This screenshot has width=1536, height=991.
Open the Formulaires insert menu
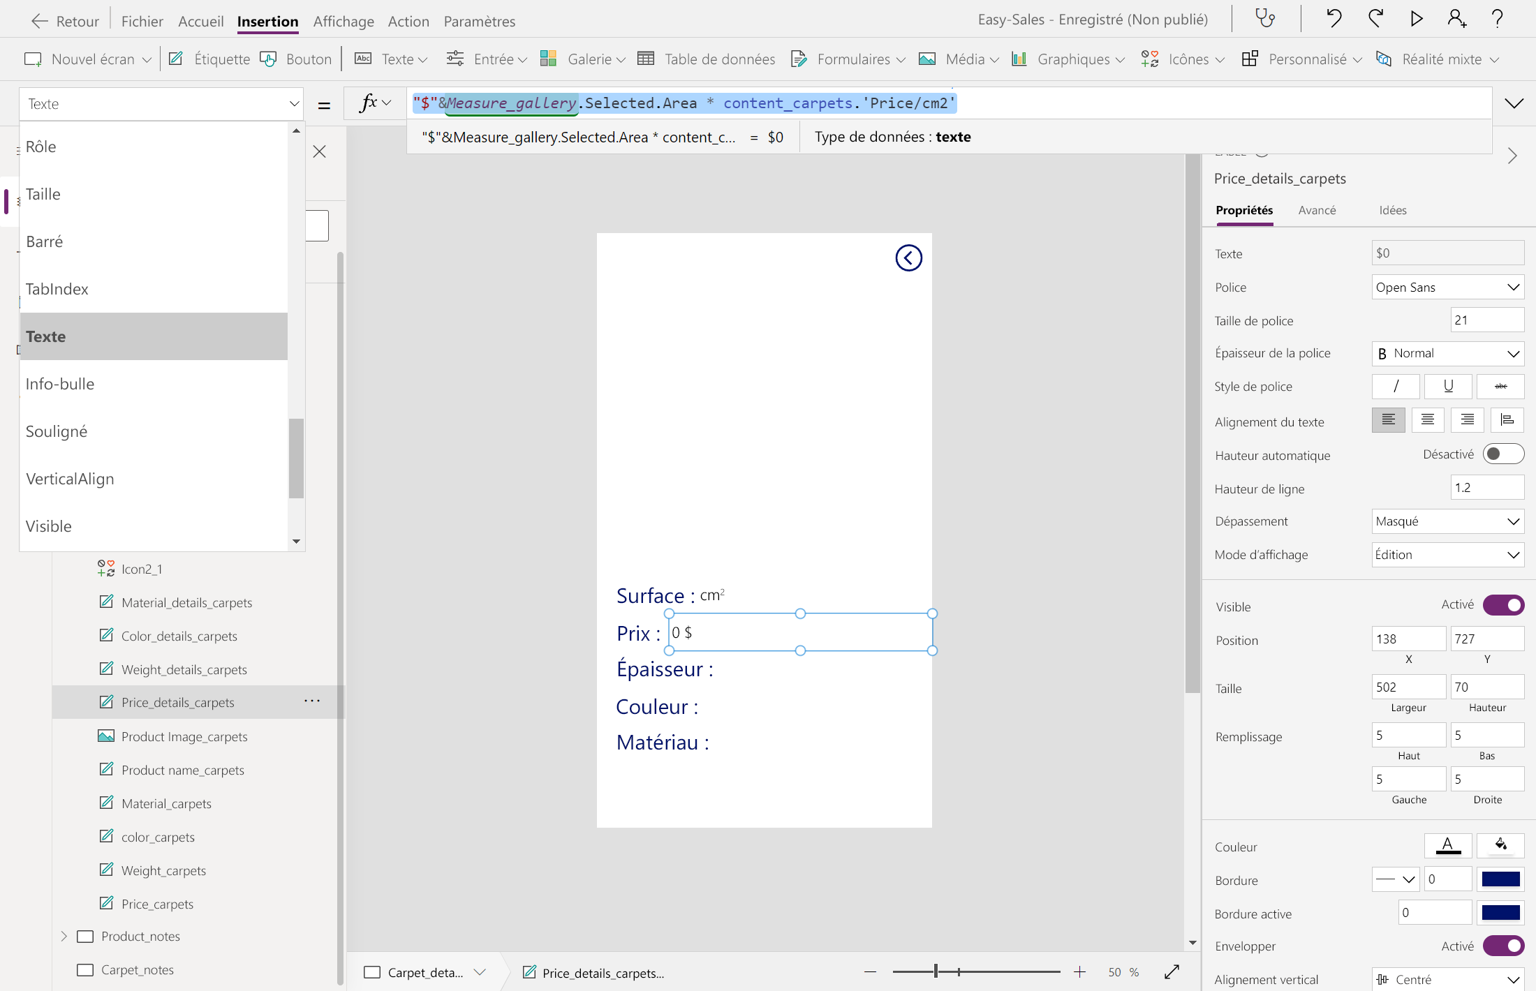click(x=848, y=59)
